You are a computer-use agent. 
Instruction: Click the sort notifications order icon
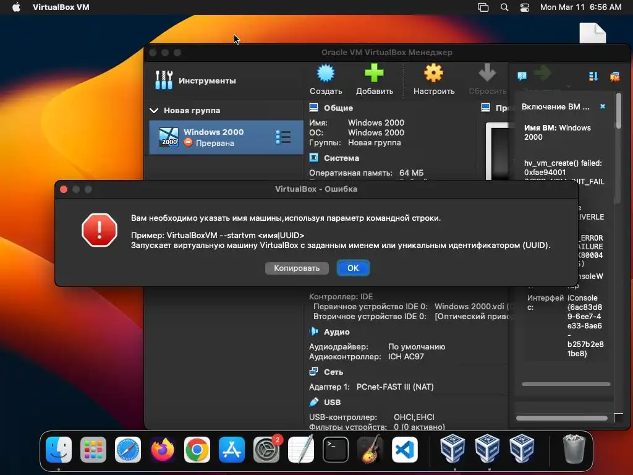[x=593, y=76]
